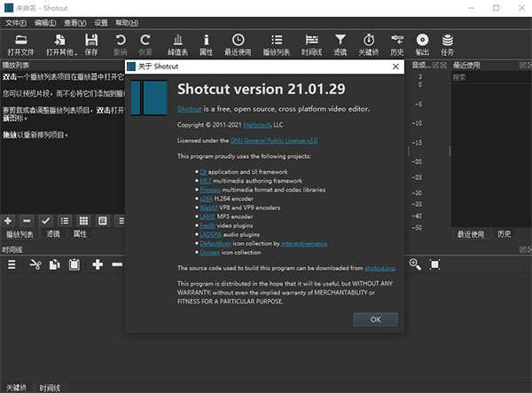Click the timeline zoom to fit icon
Image resolution: width=532 pixels, height=393 pixels.
[434, 264]
